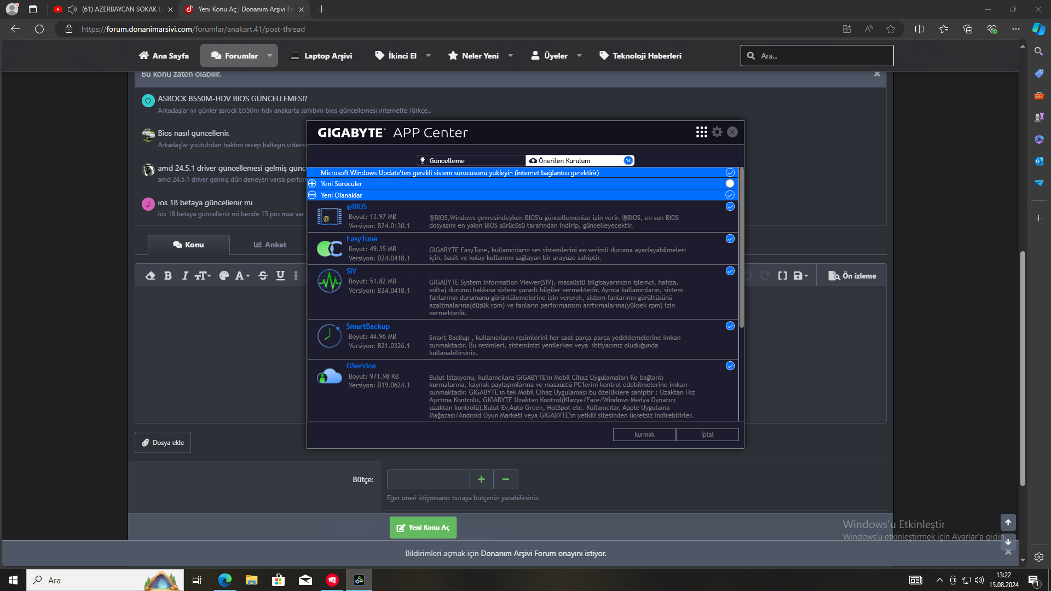Screen dimensions: 1051x591
Task: Uncheck the EasyTune app checkbox
Action: point(730,239)
